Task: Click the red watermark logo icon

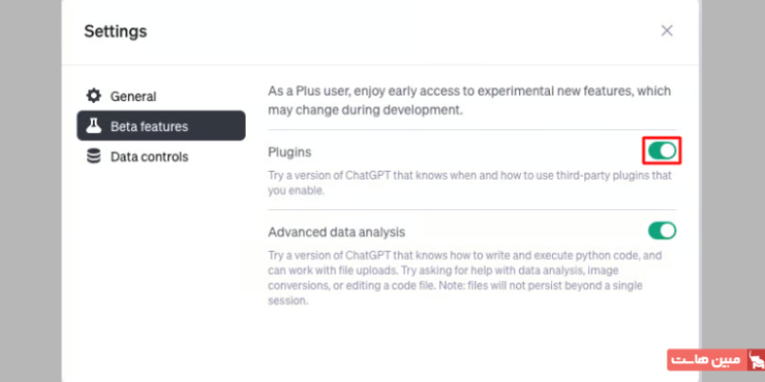Action: coord(757,360)
